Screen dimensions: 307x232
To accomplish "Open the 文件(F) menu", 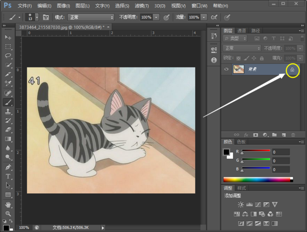I will tap(25, 6).
